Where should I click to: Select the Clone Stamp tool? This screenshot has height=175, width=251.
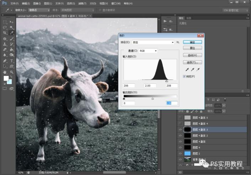point(5,44)
